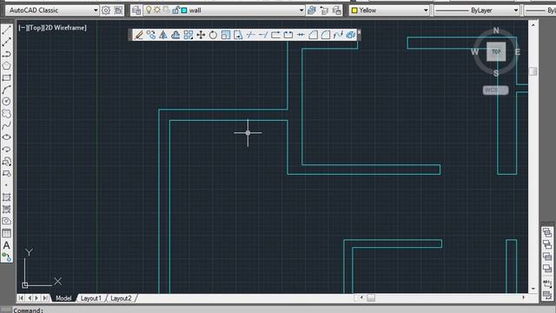
Task: Click TOP face on the ViewCube
Action: click(x=496, y=52)
